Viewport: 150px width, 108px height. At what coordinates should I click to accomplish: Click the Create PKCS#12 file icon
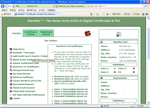click(x=11, y=81)
